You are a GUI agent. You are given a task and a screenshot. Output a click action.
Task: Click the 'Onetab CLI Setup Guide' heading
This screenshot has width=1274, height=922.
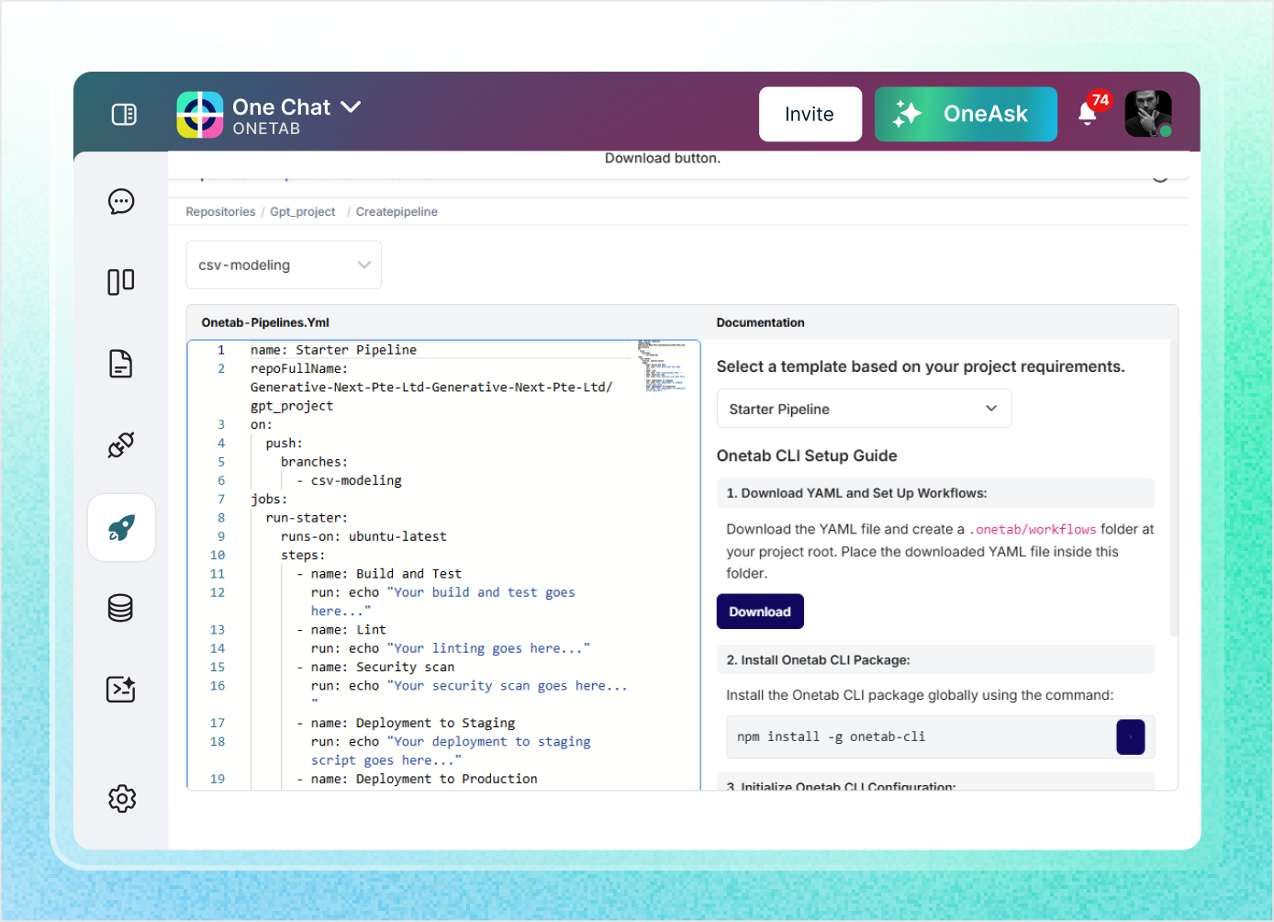[x=807, y=455]
